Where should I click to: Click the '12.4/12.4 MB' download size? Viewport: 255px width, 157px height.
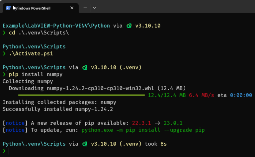[167, 95]
